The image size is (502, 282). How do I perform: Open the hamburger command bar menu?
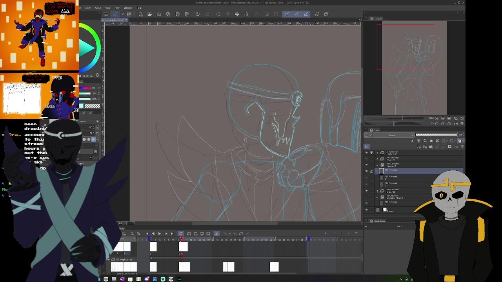point(106,14)
